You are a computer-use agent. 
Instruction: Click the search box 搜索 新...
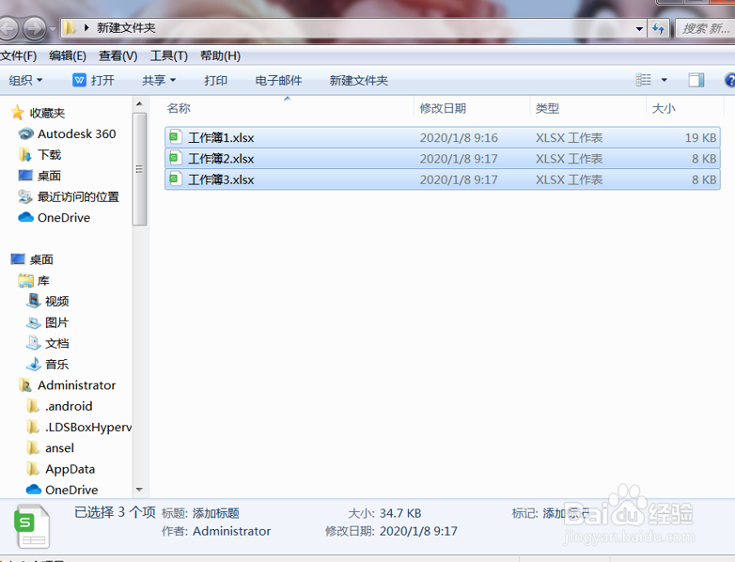pos(705,28)
